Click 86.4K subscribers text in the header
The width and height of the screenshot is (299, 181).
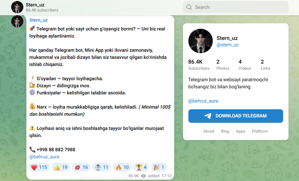[x=42, y=10]
